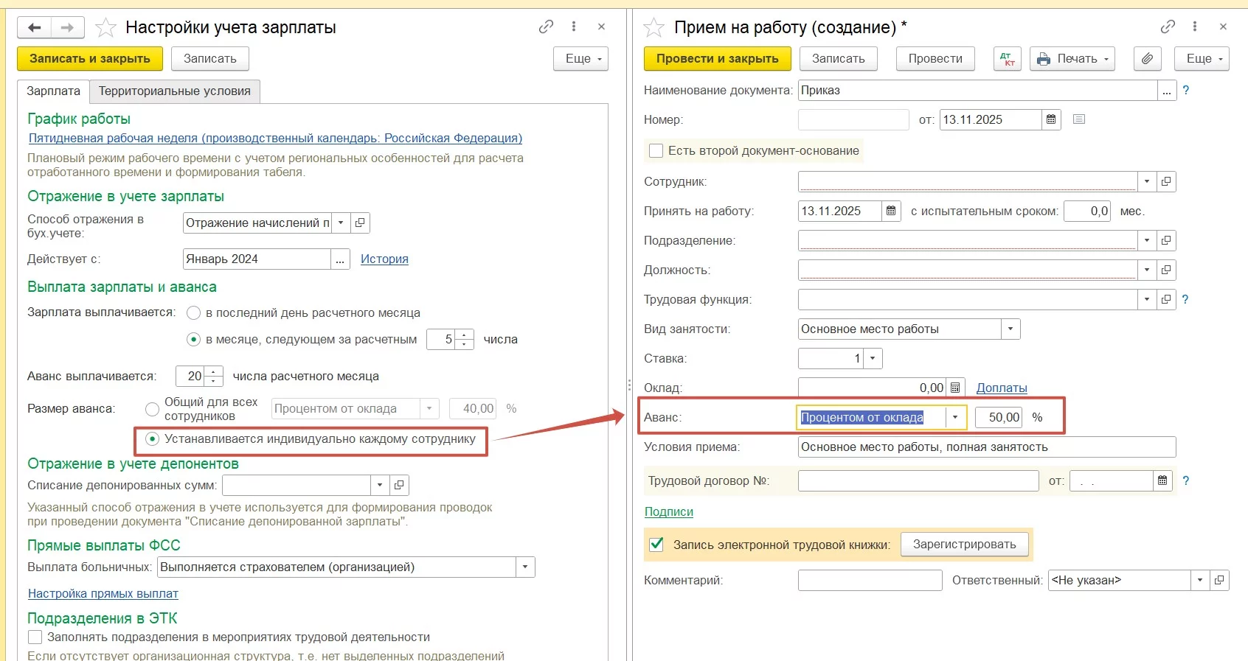Switch to Территориальные условия tab
Screen dimensions: 1248x661
[175, 91]
